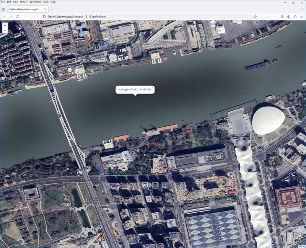Go back to the previous page

4,17
